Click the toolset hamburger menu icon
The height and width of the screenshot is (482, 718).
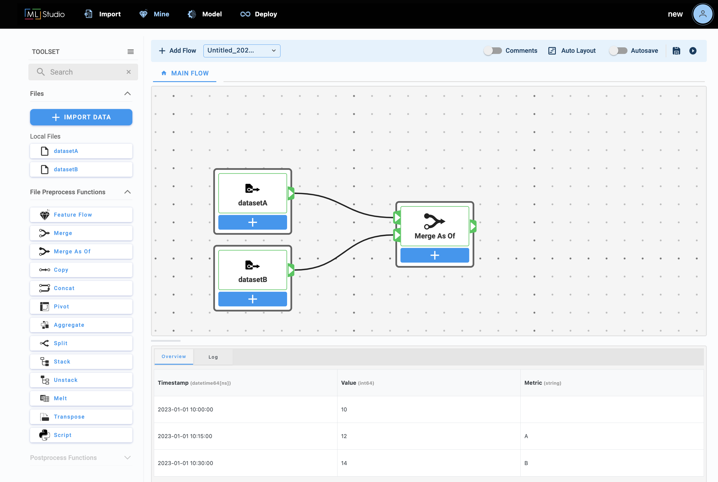(130, 52)
